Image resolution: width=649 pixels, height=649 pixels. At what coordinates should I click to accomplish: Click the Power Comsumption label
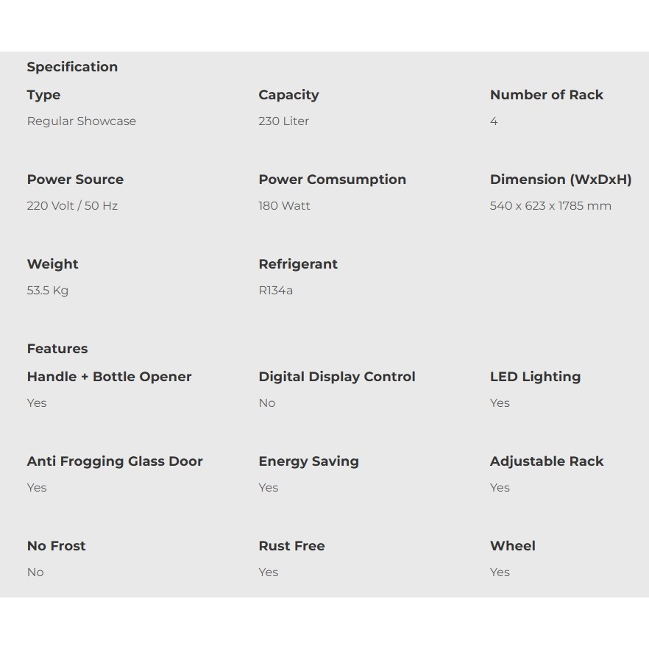click(332, 180)
